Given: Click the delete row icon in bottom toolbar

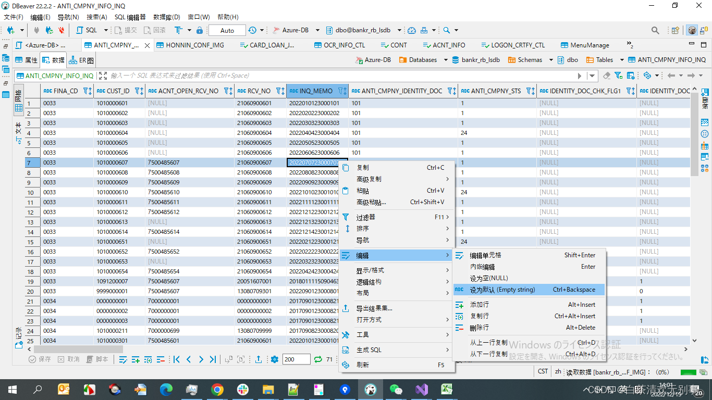Looking at the screenshot, I should tap(161, 359).
